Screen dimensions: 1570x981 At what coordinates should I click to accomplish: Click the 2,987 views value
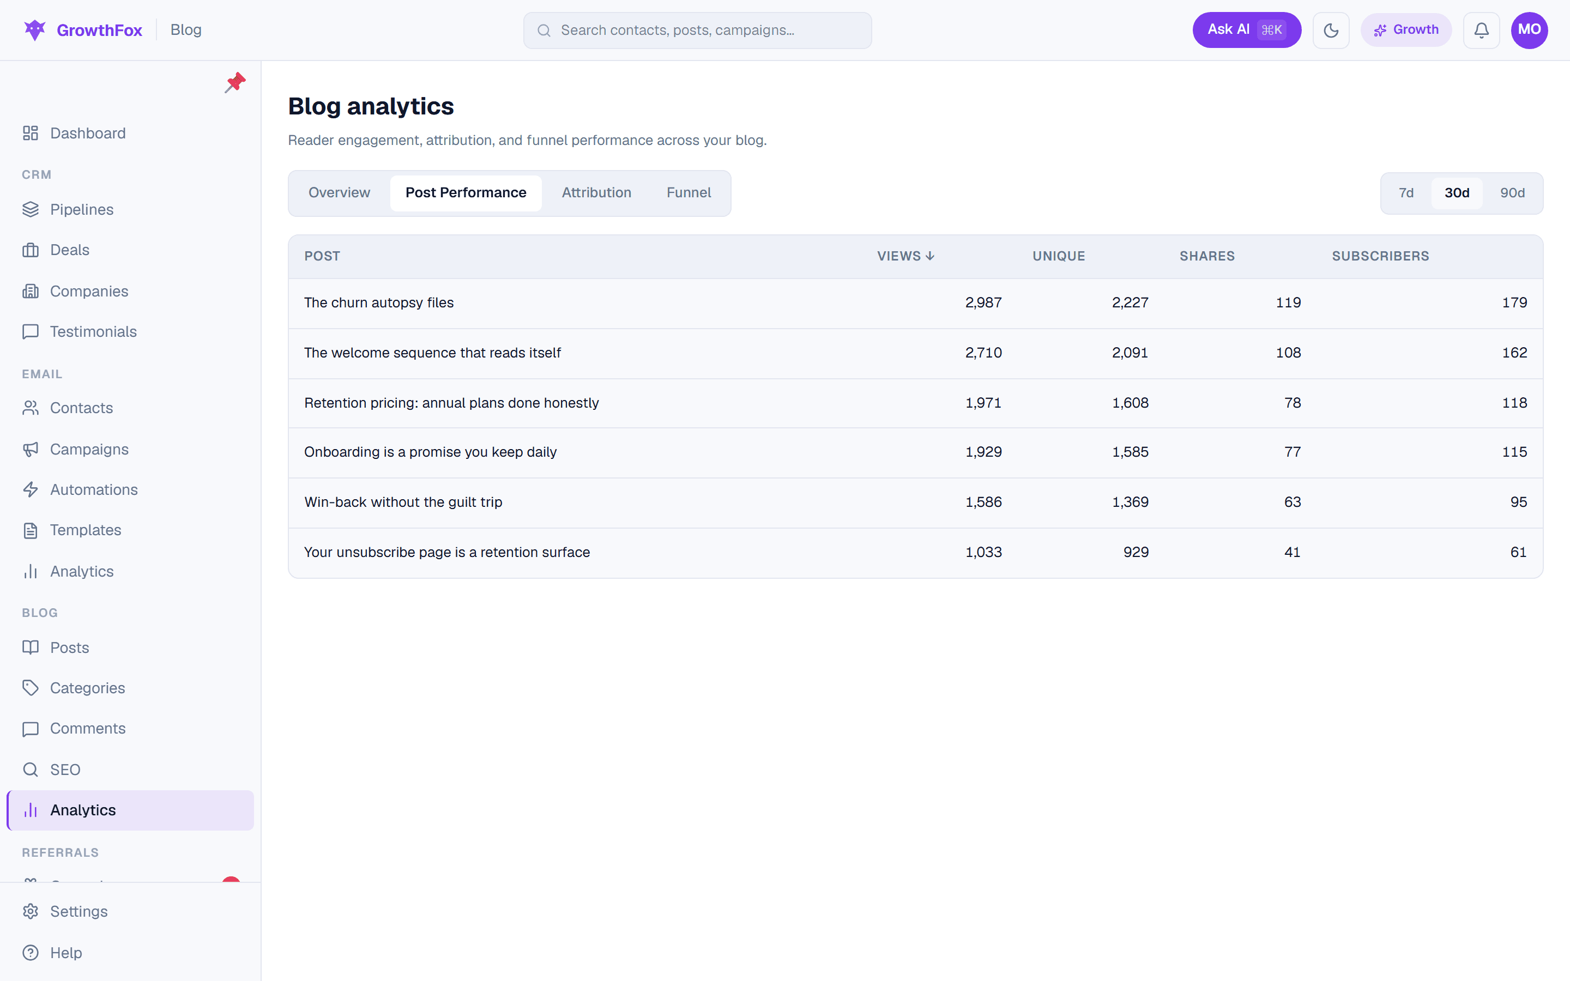pos(983,303)
